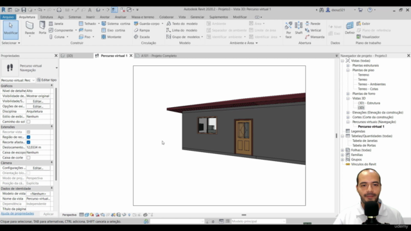Expand the Famílias tree node
411x231 pixels.
pos(342,155)
